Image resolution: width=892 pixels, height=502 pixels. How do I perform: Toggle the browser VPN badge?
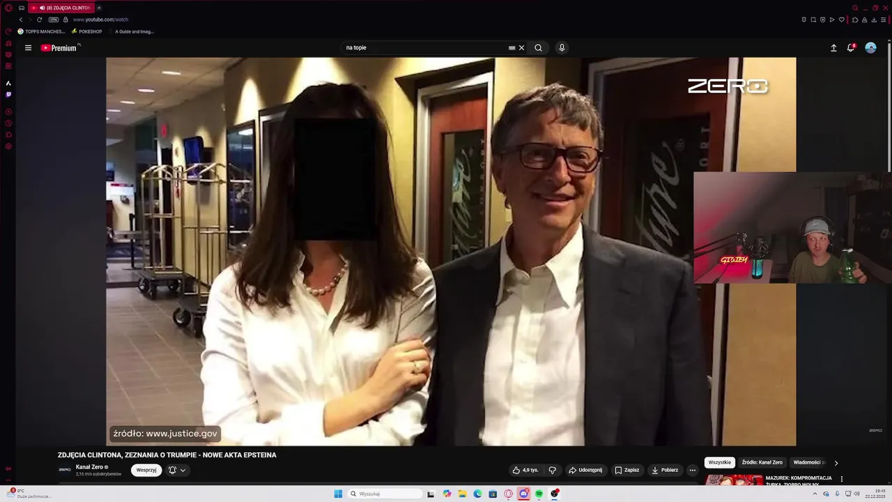click(54, 20)
